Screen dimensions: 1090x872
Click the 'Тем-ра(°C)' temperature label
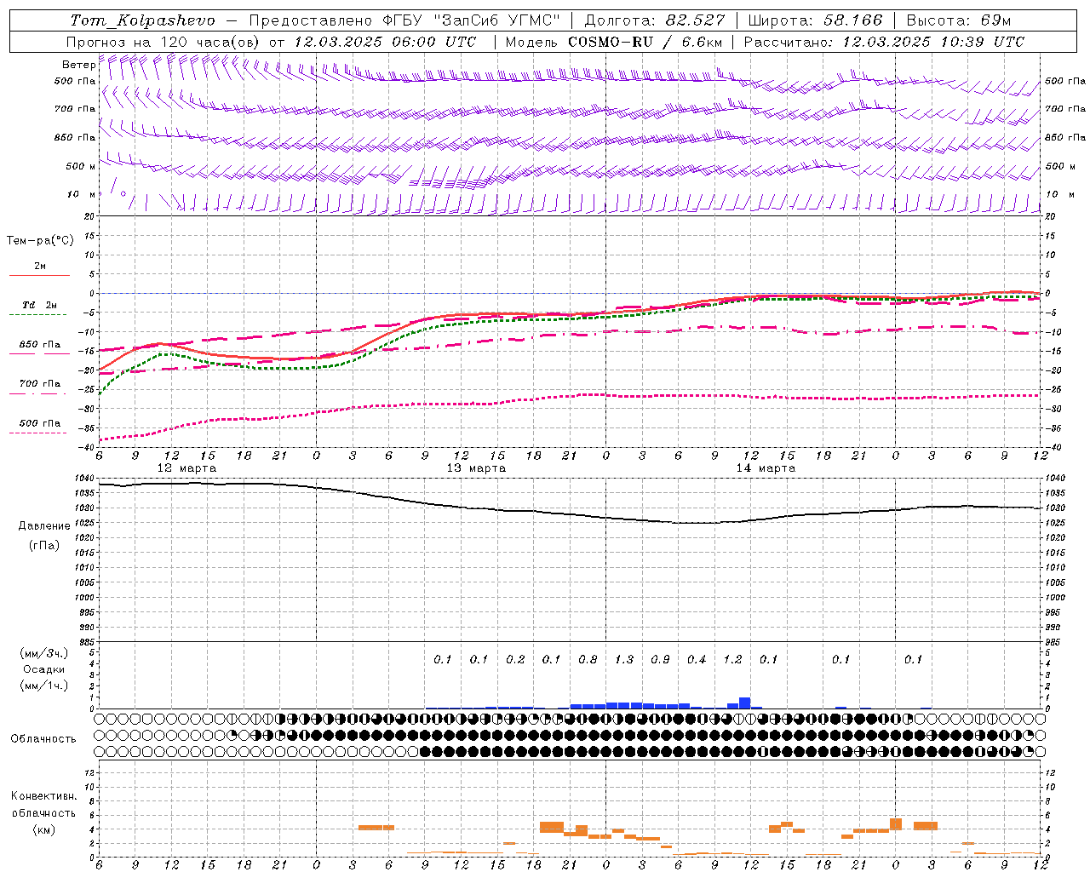click(40, 241)
